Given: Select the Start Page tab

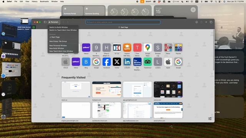Looking at the screenshot, I should coord(123,27).
